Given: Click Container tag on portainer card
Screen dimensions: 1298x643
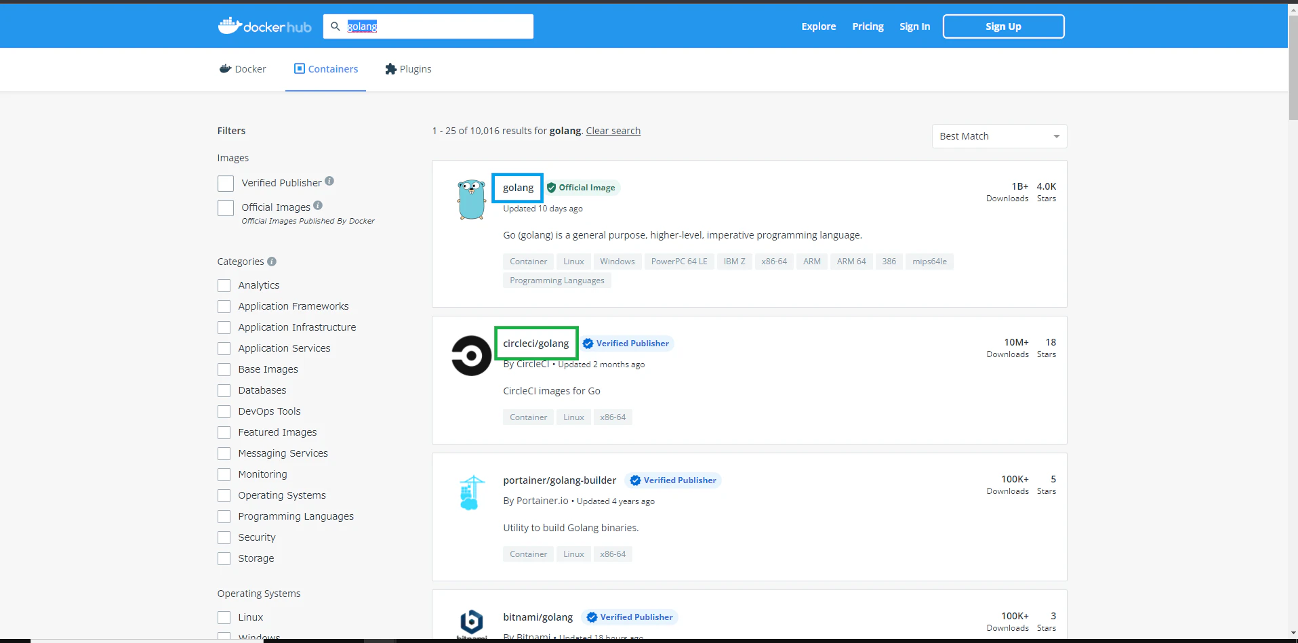Looking at the screenshot, I should [528, 554].
